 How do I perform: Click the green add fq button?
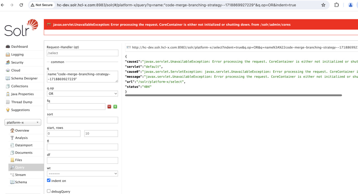coord(115,107)
